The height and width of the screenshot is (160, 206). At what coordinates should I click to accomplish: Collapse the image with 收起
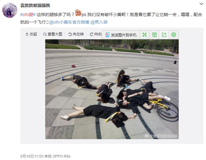[31, 34]
